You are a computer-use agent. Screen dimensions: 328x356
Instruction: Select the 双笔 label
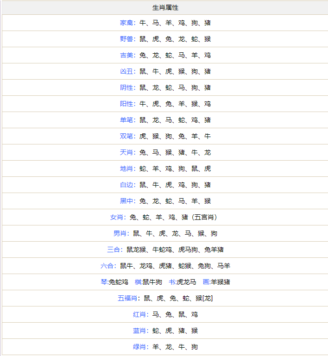[126, 136]
